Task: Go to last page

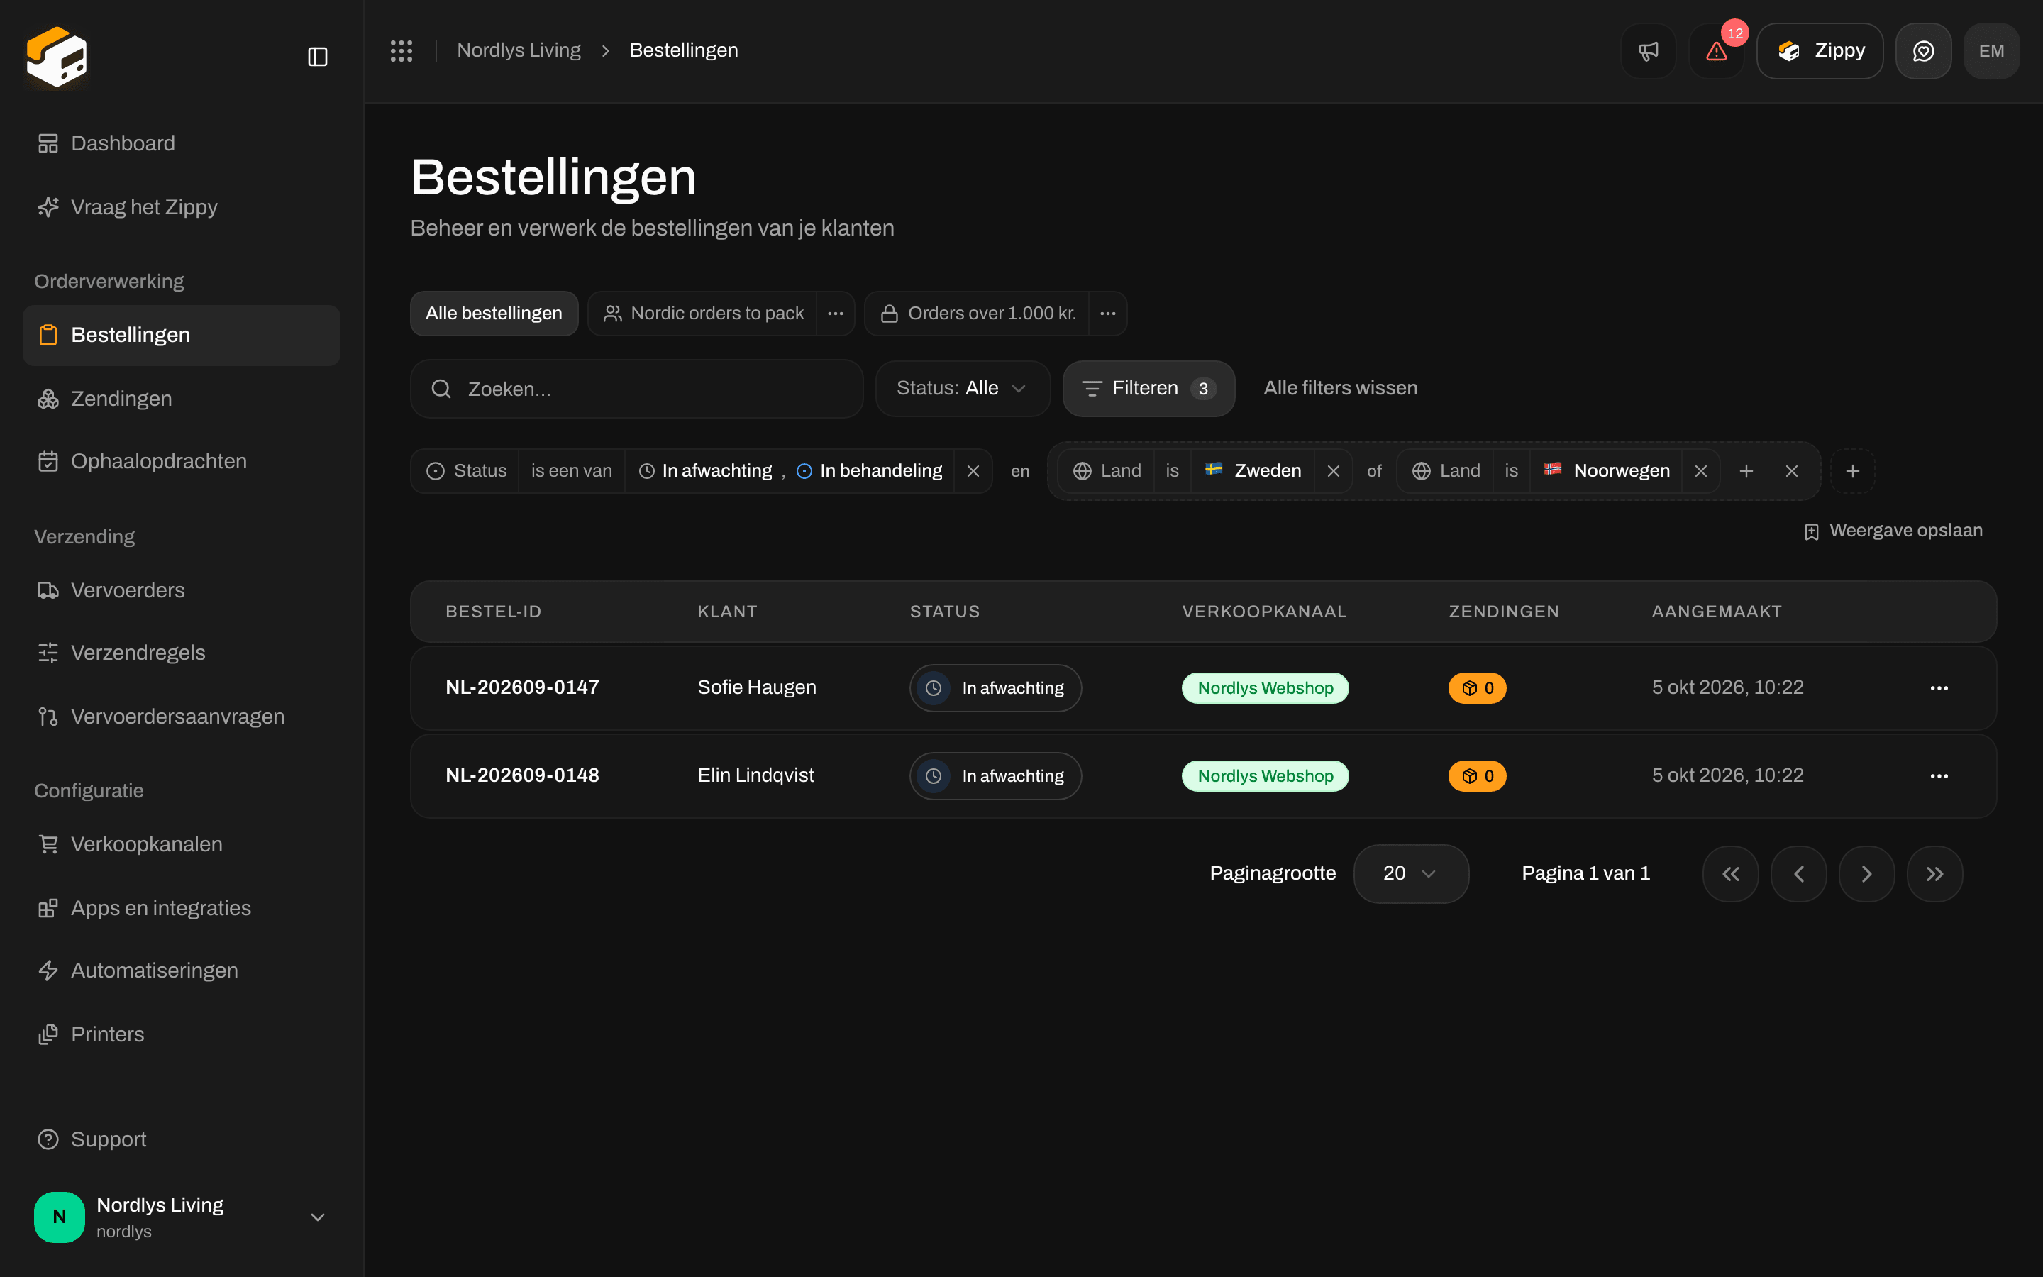Action: [1935, 874]
